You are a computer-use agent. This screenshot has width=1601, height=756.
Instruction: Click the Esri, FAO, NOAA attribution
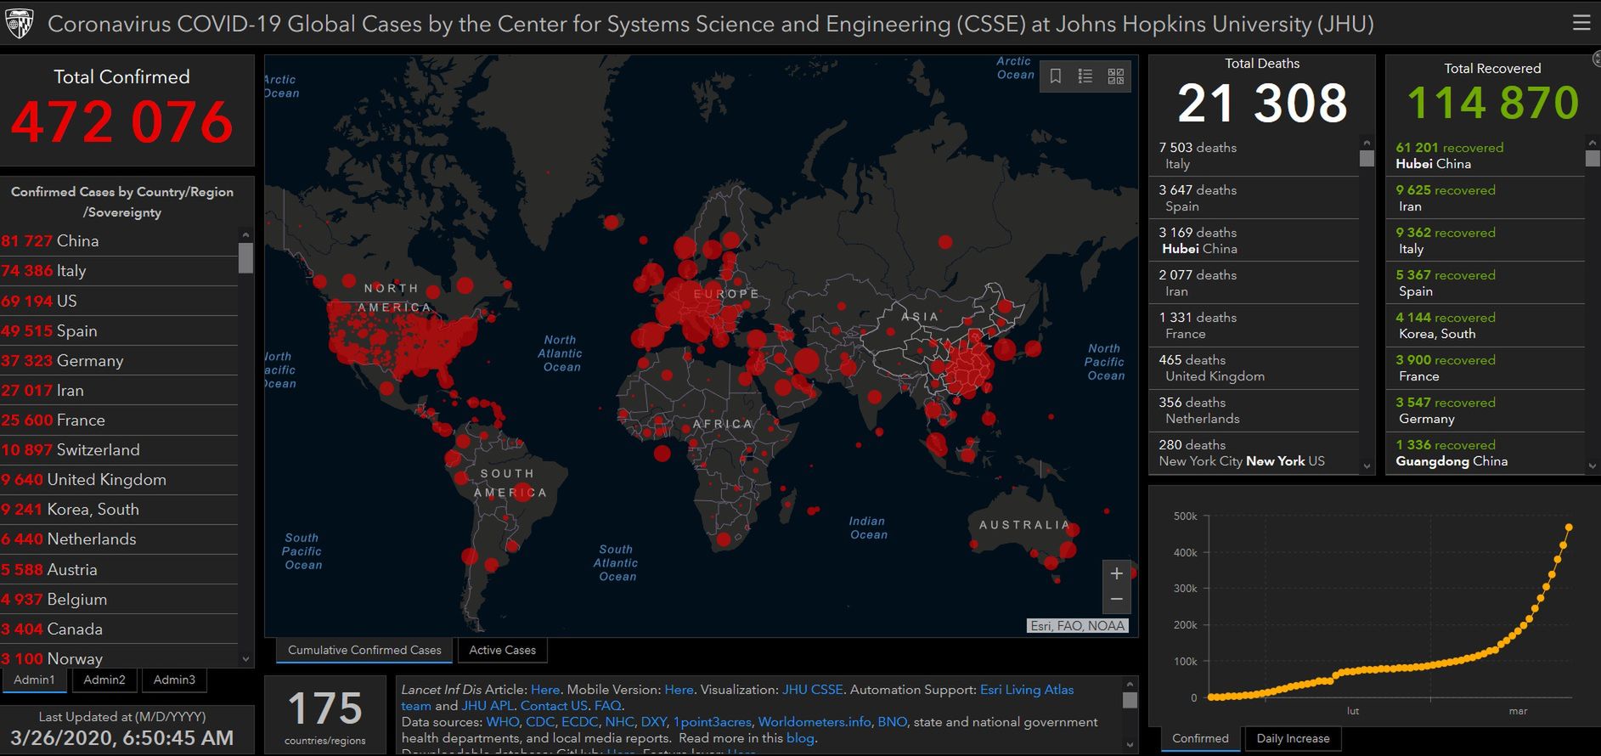(x=1078, y=626)
